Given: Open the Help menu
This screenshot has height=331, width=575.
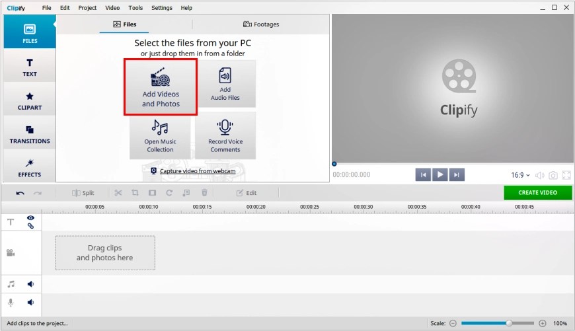Looking at the screenshot, I should [186, 8].
